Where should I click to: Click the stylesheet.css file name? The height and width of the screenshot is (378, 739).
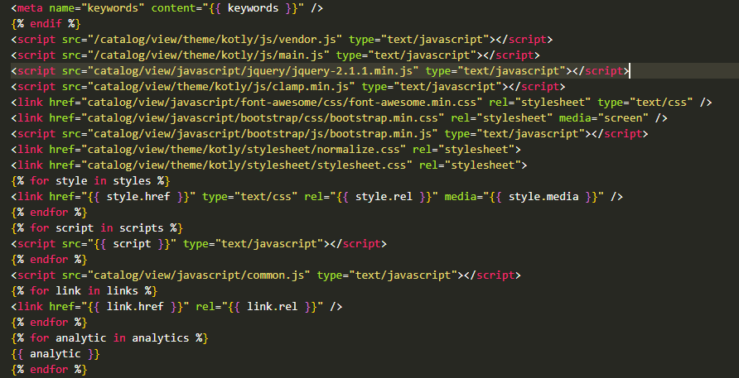[x=376, y=165]
